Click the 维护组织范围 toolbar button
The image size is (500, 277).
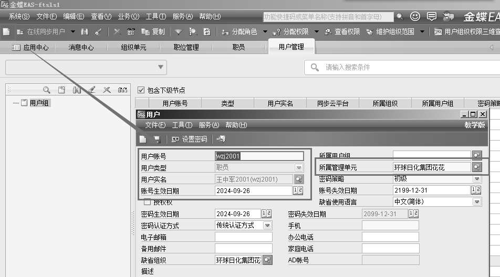pyautogui.click(x=391, y=32)
